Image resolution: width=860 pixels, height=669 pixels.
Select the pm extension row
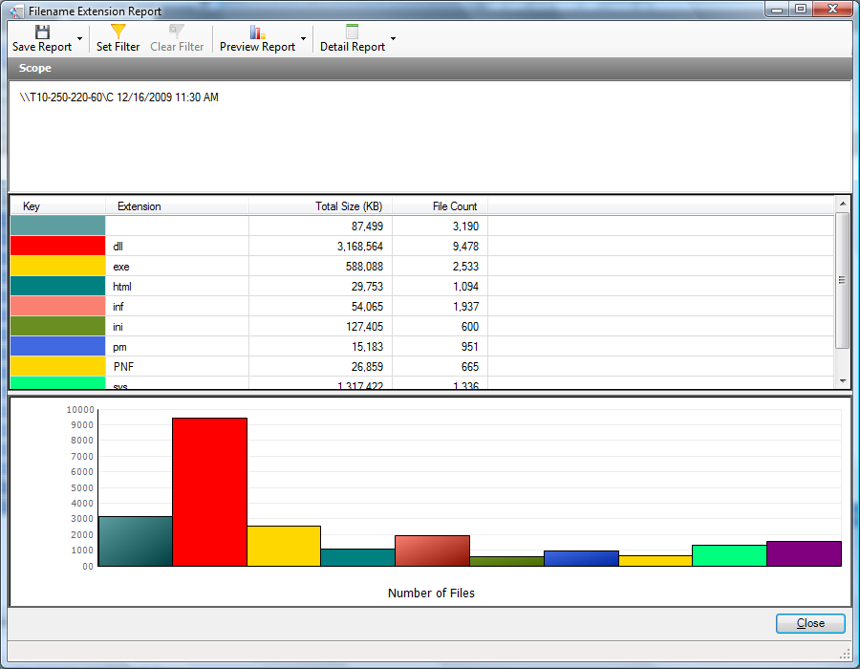pos(422,347)
